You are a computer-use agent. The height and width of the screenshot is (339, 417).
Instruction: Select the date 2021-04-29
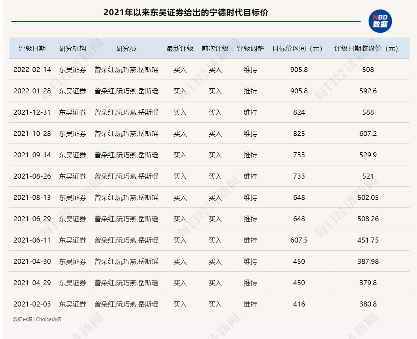pos(32,283)
